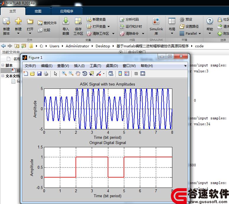
Task: Toggle the Zoom Out tool in Figure 1
Action: [x=71, y=73]
